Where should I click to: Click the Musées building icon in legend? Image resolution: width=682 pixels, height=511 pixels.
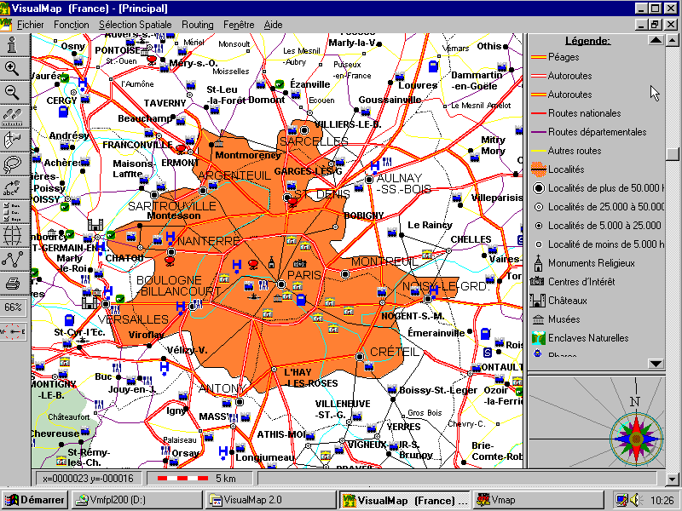click(538, 319)
